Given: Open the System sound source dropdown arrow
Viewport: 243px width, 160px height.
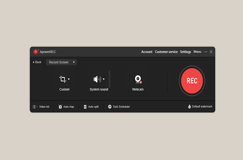Looking at the screenshot, I should click(x=104, y=79).
